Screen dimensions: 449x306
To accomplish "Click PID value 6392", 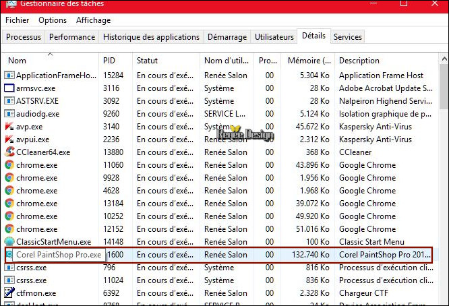I will click(x=111, y=293).
